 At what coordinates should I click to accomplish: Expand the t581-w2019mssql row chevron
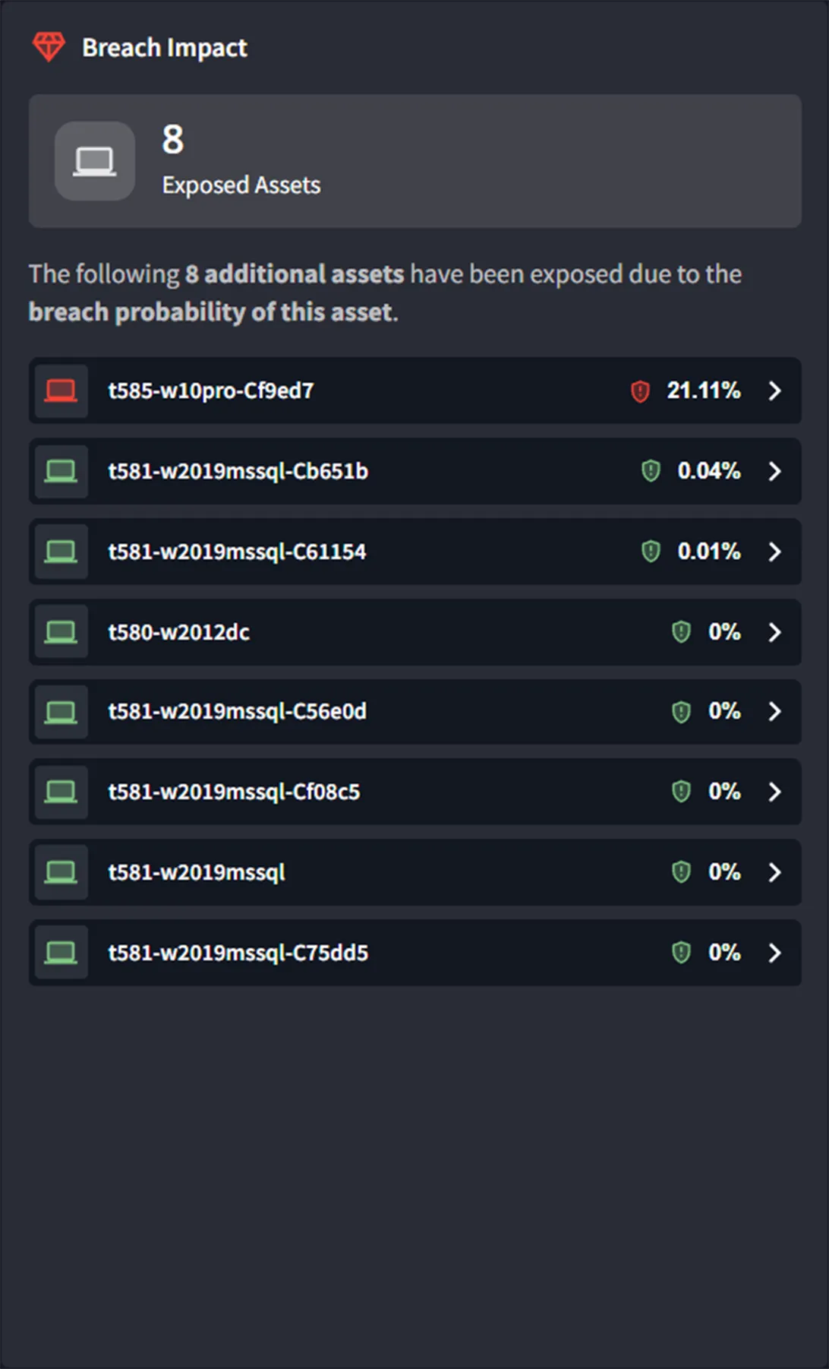point(774,872)
